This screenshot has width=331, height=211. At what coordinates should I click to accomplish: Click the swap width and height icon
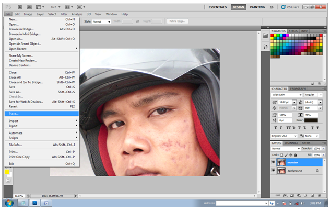pyautogui.click(x=138, y=21)
